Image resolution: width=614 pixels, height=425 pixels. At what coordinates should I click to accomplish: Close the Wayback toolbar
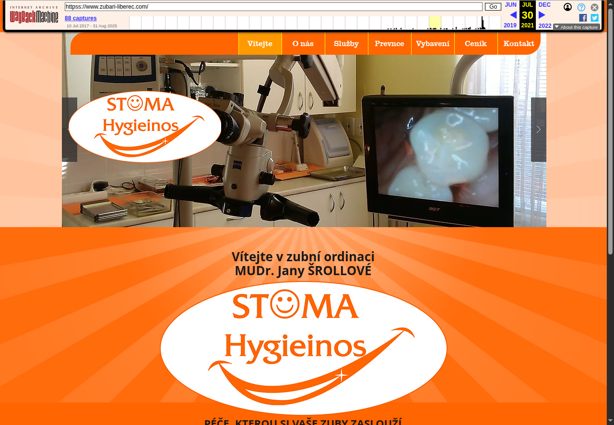tap(594, 7)
